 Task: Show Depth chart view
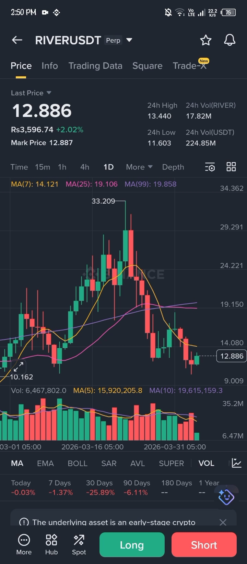pyautogui.click(x=173, y=167)
